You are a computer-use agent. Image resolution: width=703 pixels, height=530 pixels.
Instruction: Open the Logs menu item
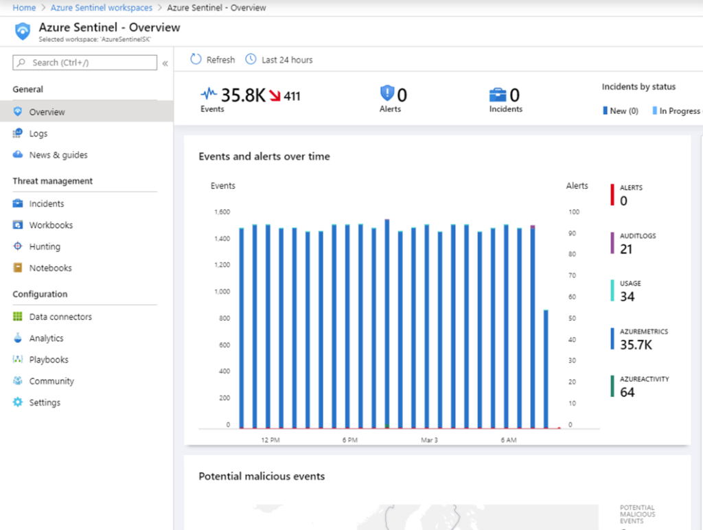tap(87, 133)
